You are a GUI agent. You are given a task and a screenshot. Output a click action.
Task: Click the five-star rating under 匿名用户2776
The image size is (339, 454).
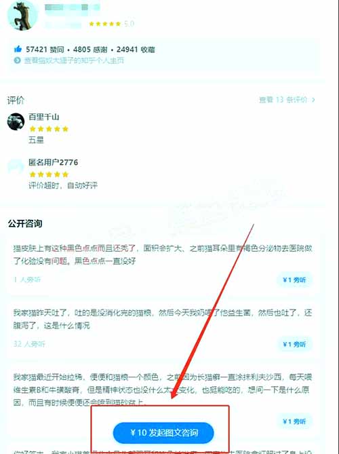[x=49, y=174]
